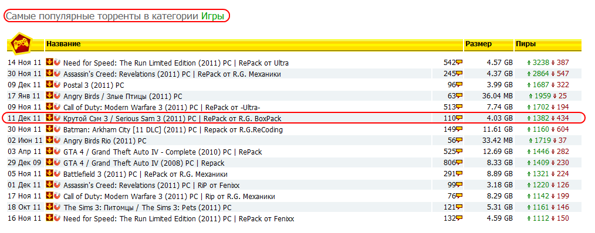The image size is (595, 233).
Task: Magnet icon for Need for Speed Fenixx repack
Action: coord(58,218)
